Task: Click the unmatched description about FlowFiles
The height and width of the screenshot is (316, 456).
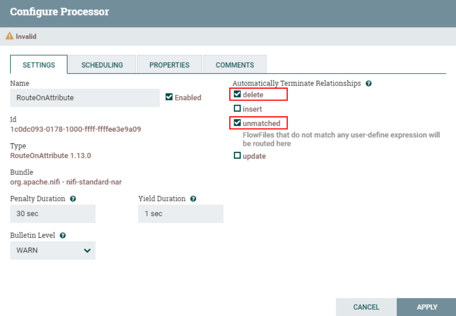Action: (x=341, y=139)
